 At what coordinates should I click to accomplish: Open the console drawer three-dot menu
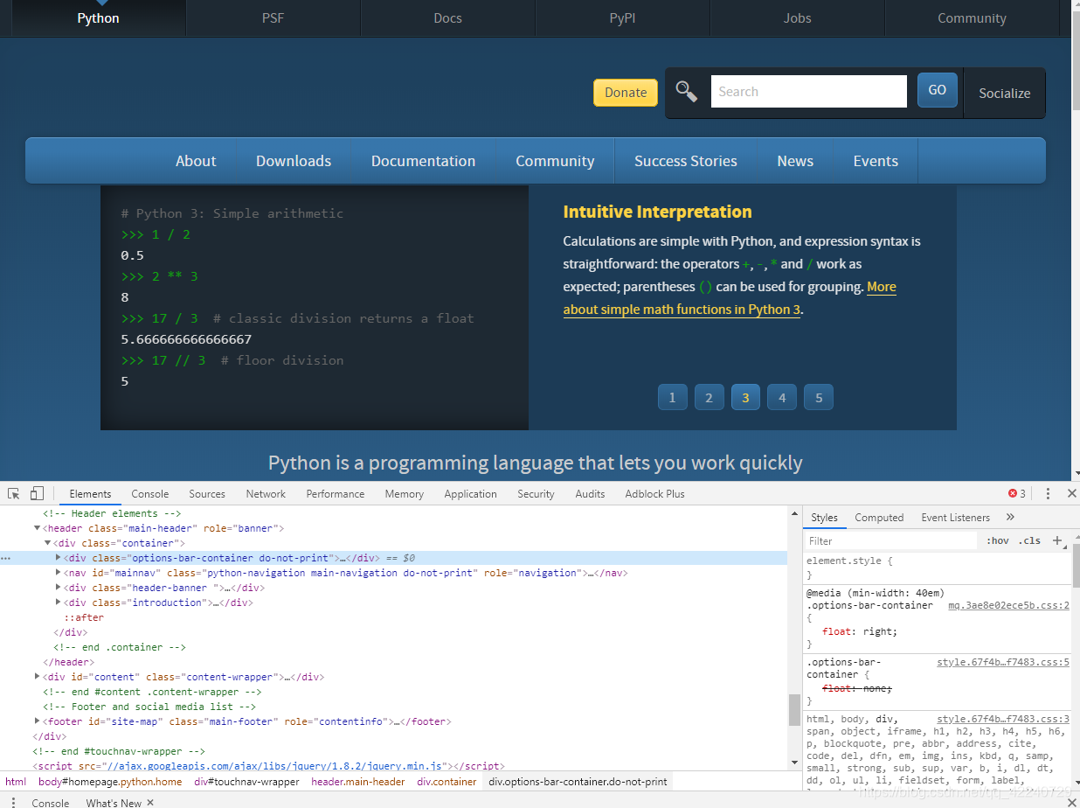13,802
